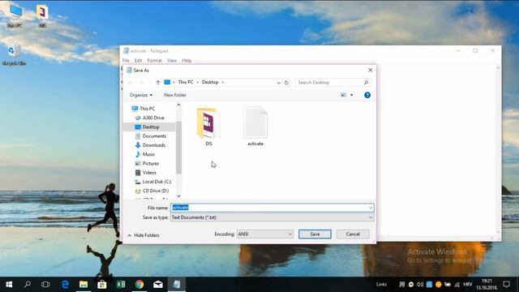Open Notepad's Help menu

187,61
